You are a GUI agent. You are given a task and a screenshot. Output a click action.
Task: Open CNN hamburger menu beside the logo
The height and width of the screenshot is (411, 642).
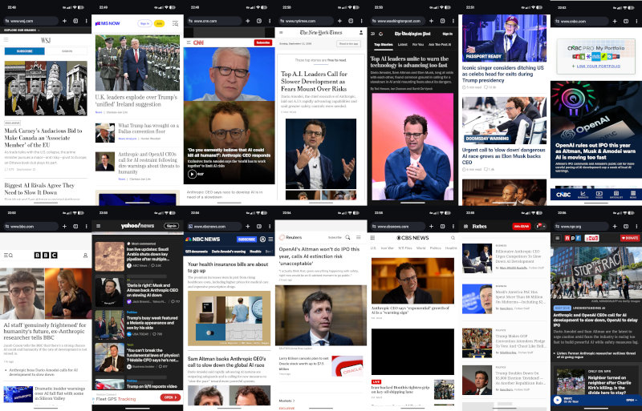[x=189, y=42]
